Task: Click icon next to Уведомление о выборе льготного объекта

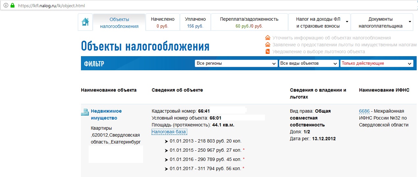Action: click(268, 52)
